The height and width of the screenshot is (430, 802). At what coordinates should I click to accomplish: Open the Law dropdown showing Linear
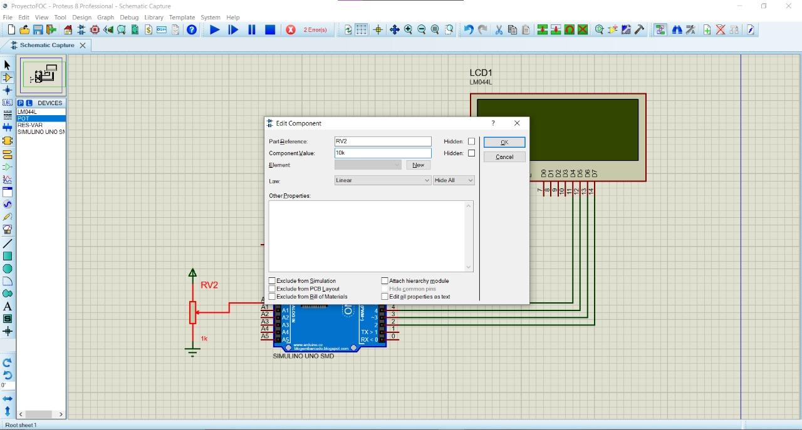pos(383,180)
